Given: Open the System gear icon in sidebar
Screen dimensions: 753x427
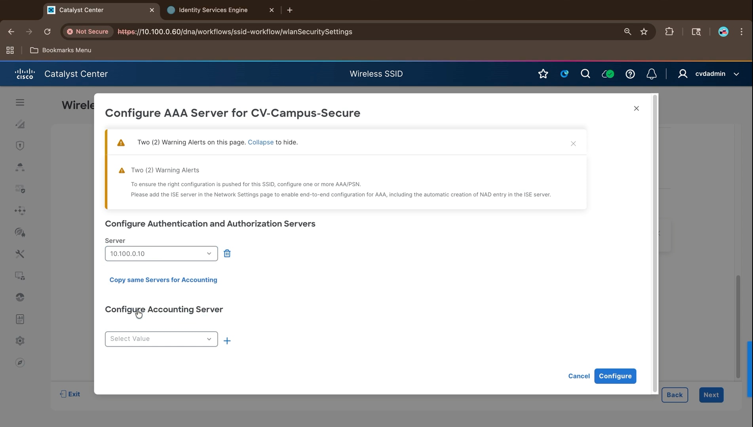Looking at the screenshot, I should point(20,341).
